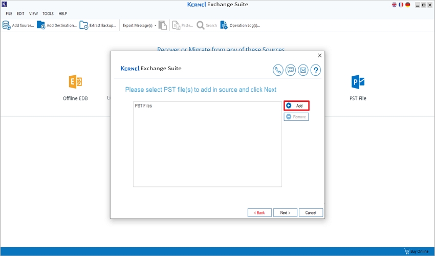The width and height of the screenshot is (435, 256).
Task: Select the German flag language
Action: coord(407,5)
